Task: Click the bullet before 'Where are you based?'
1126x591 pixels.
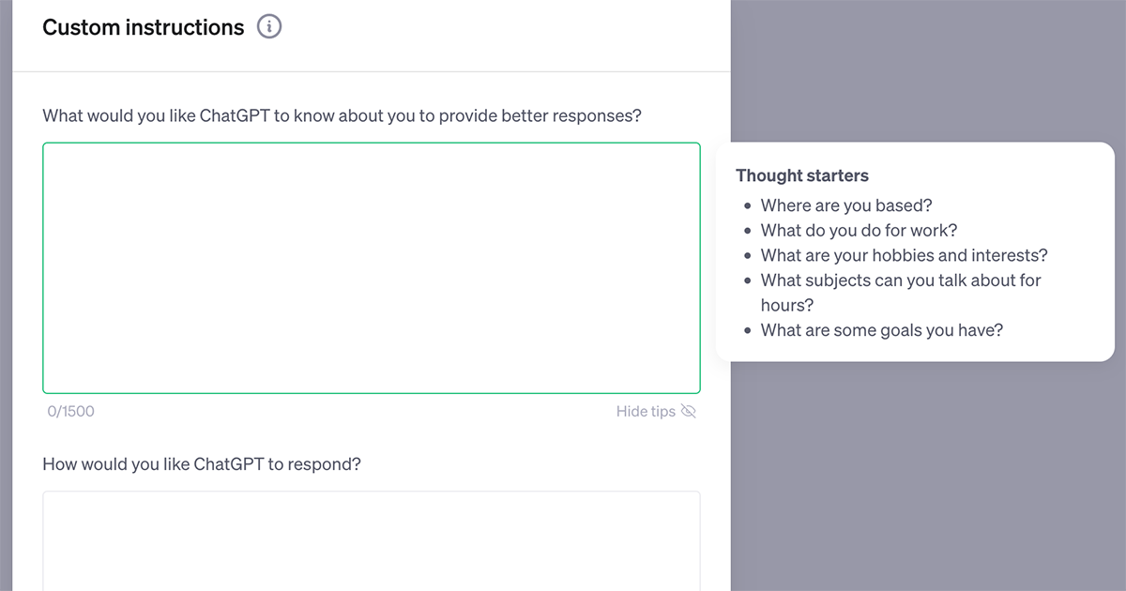Action: tap(747, 205)
